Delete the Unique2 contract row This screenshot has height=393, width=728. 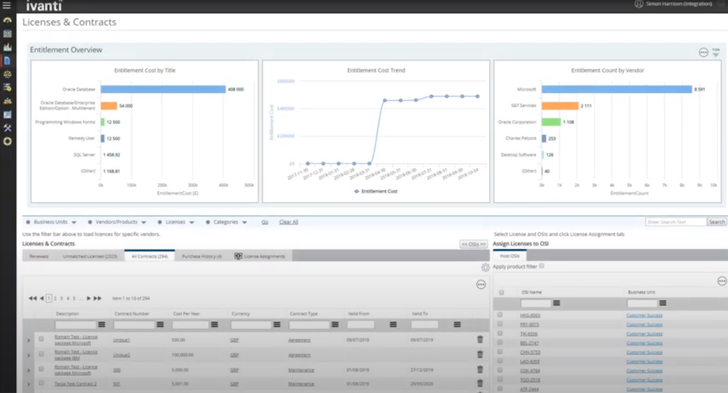click(x=480, y=354)
